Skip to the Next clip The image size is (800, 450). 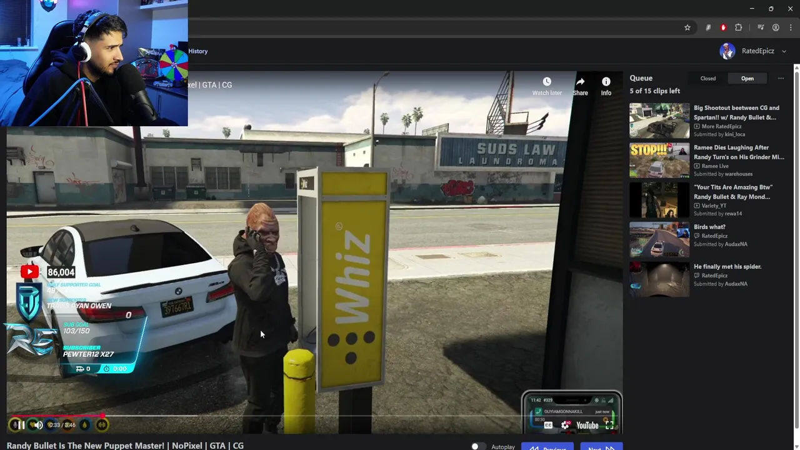click(601, 447)
